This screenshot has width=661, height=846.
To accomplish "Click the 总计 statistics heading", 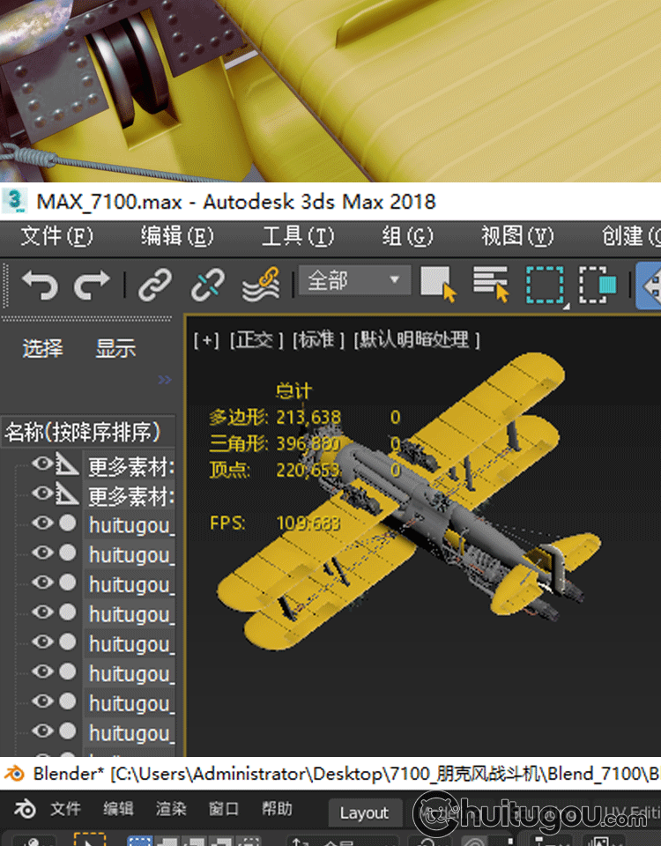I will tap(294, 390).
